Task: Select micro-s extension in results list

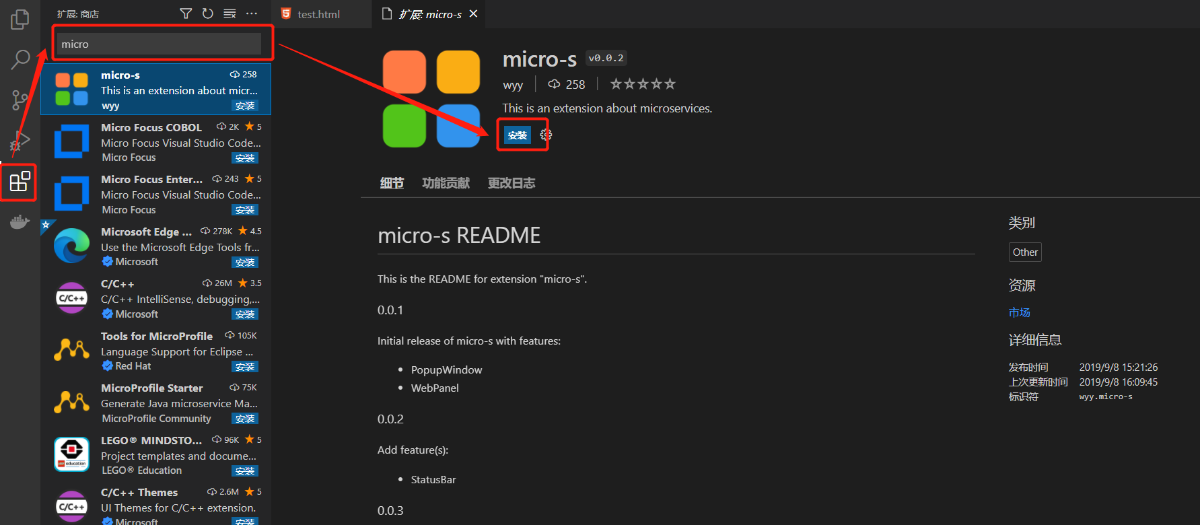Action: [155, 90]
